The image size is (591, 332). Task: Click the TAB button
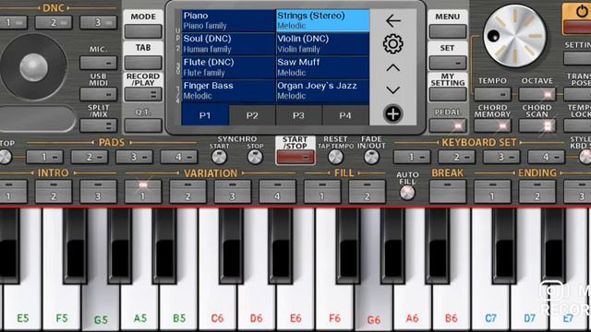pyautogui.click(x=143, y=63)
